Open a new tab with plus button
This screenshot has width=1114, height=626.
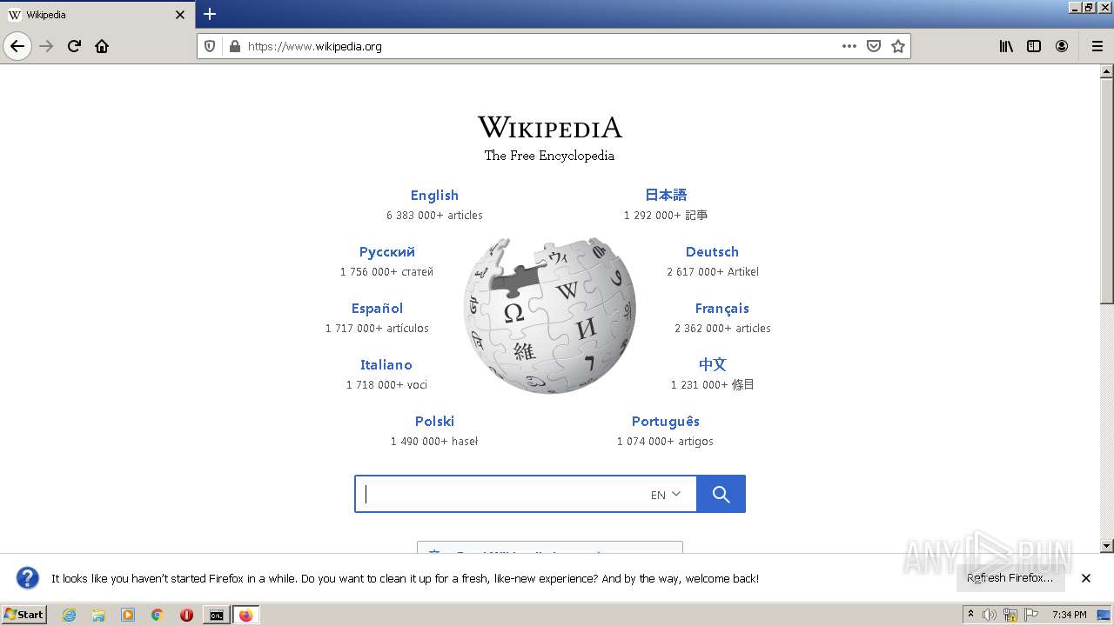tap(210, 14)
